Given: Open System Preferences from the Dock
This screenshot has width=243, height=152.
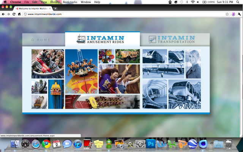Looking at the screenshot, I should tap(140, 144).
